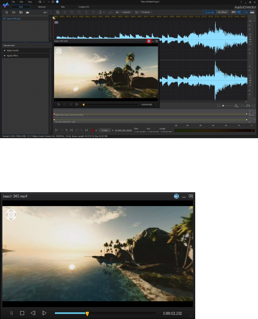Click the redo arrow icon
Screen dimensions: 258x319
point(49,2)
